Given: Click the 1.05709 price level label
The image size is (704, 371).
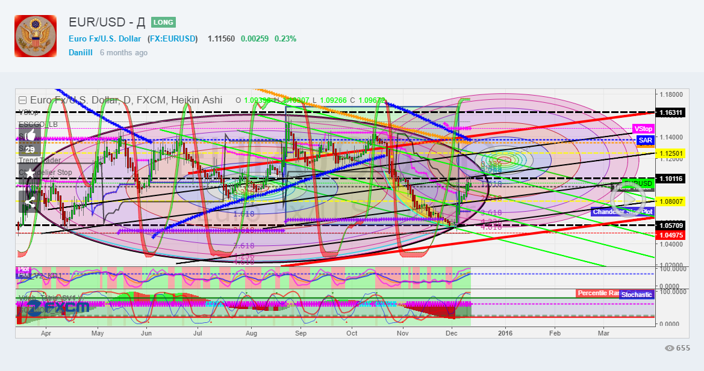Looking at the screenshot, I should click(670, 225).
